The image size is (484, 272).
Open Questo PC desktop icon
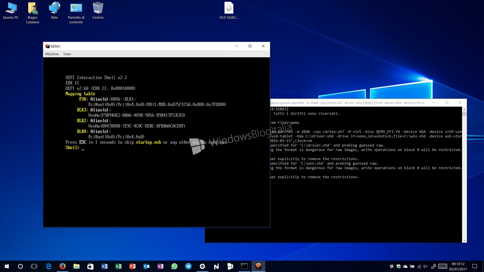11,11
